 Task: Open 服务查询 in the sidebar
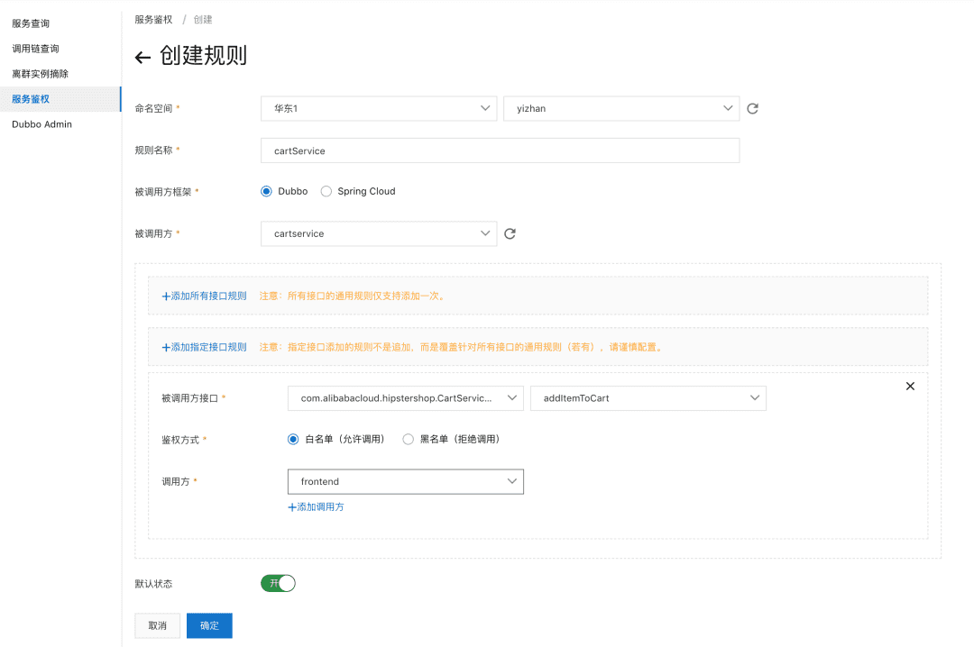tap(31, 23)
